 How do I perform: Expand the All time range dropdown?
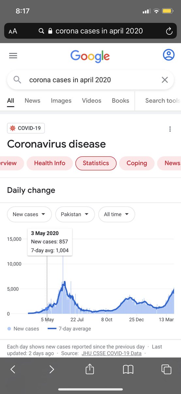[x=117, y=214]
